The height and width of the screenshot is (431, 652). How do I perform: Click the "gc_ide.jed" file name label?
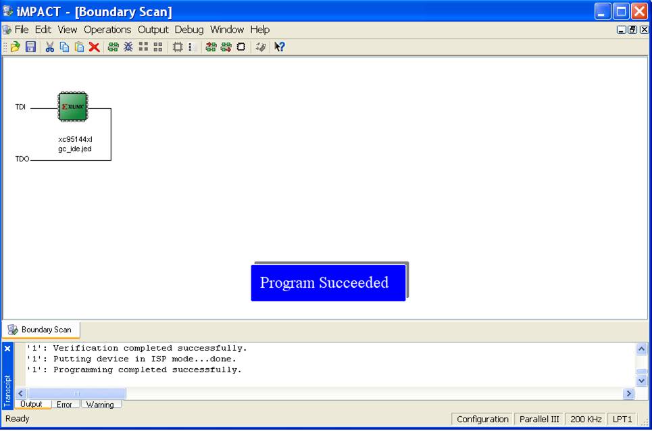[75, 149]
